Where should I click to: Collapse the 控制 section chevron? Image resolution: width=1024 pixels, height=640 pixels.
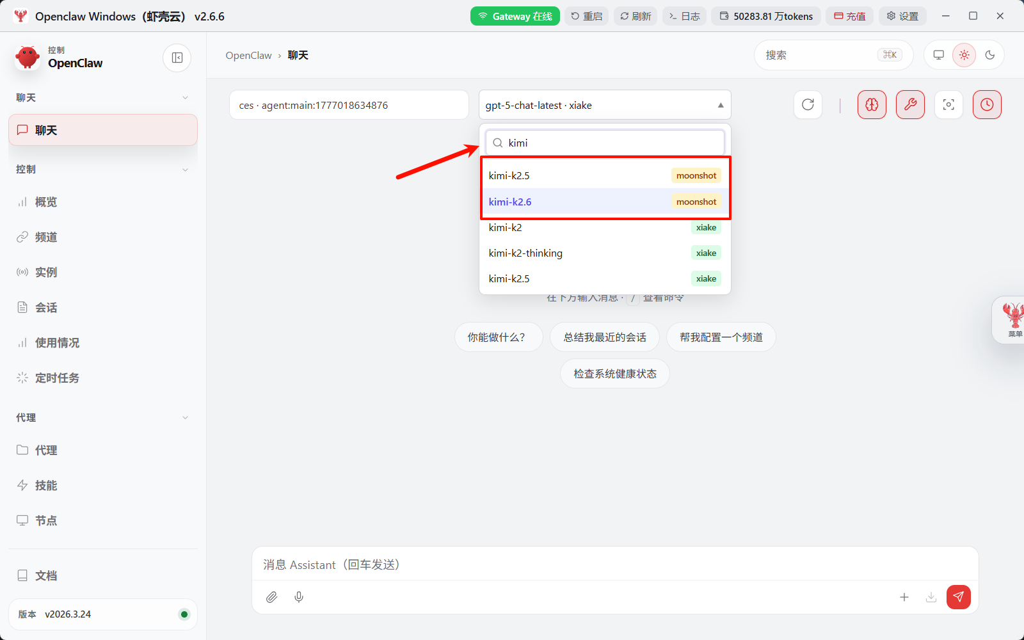(x=185, y=170)
